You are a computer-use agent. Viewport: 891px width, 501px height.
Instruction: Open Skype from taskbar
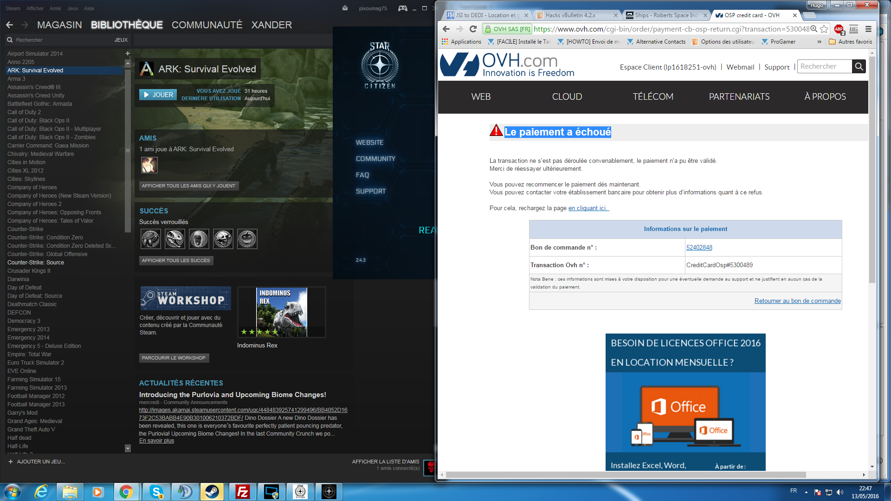pyautogui.click(x=156, y=492)
